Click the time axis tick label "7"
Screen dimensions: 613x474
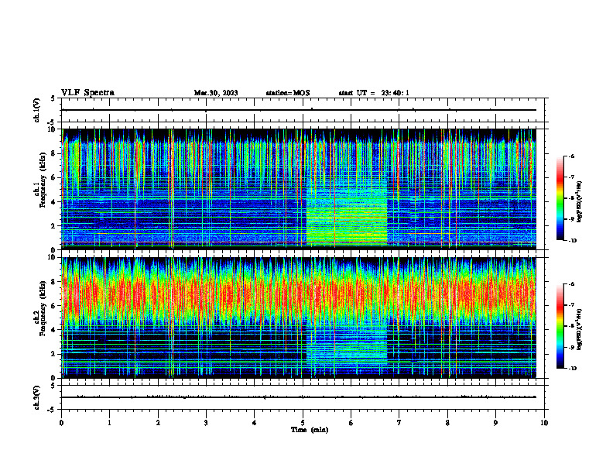tap(399, 423)
